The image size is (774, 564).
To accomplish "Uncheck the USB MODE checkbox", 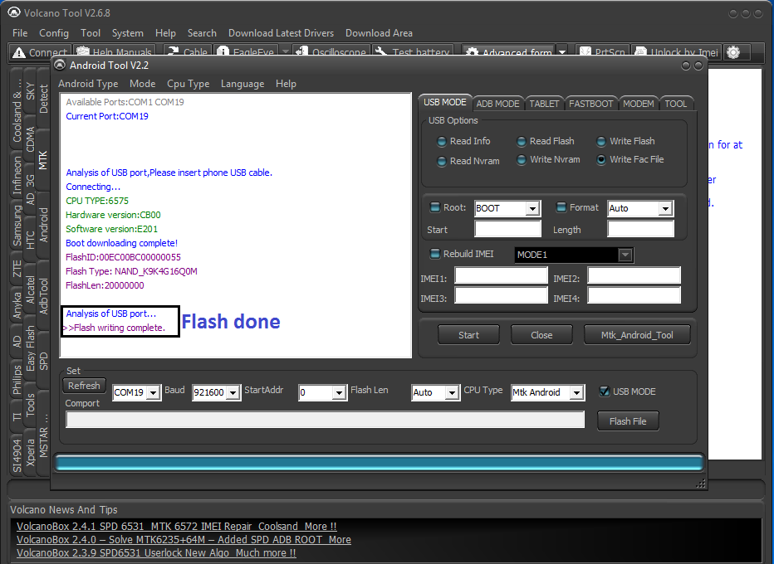I will [x=605, y=391].
